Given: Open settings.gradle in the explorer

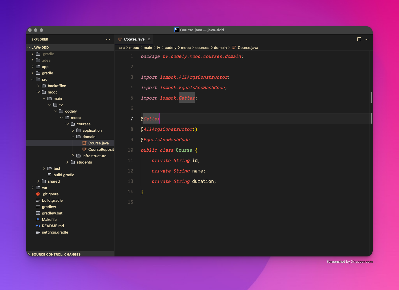Looking at the screenshot, I should click(x=70, y=232).
